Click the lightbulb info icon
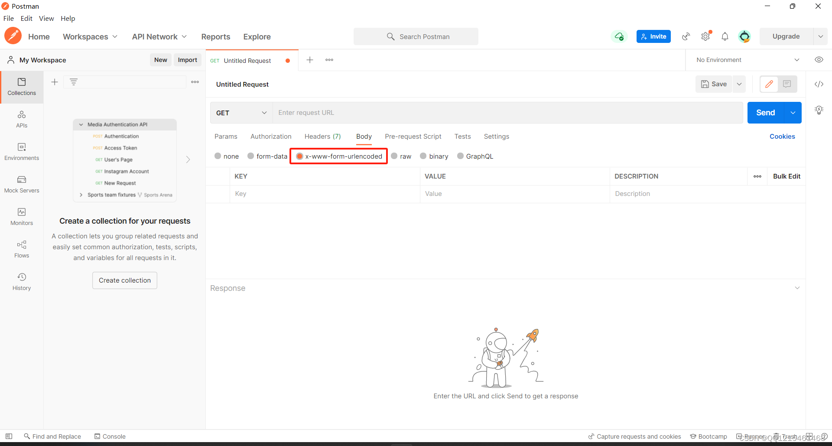The image size is (832, 446). click(819, 110)
